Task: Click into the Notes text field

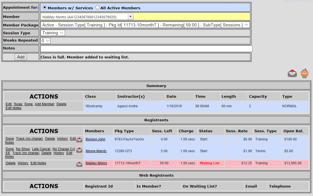Action: [x=146, y=49]
